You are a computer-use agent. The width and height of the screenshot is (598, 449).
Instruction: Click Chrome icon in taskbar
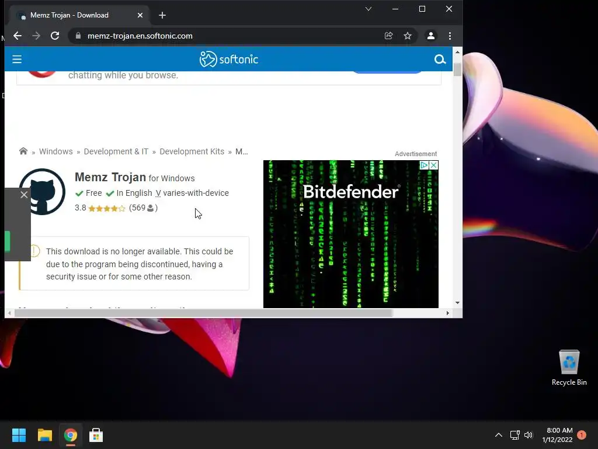point(71,435)
